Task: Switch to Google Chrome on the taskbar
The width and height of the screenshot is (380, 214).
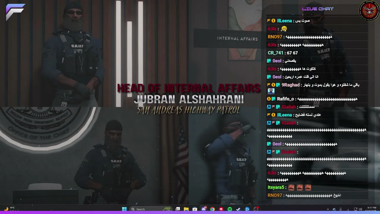Action: (212, 209)
